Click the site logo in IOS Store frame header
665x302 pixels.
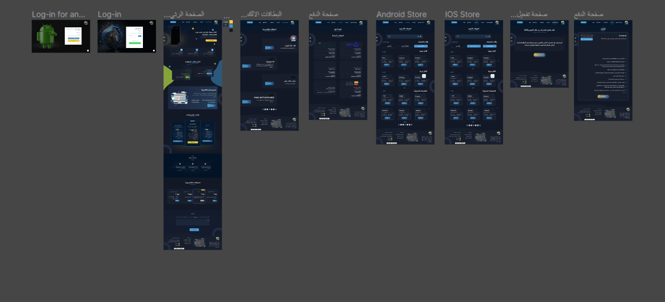pos(498,23)
